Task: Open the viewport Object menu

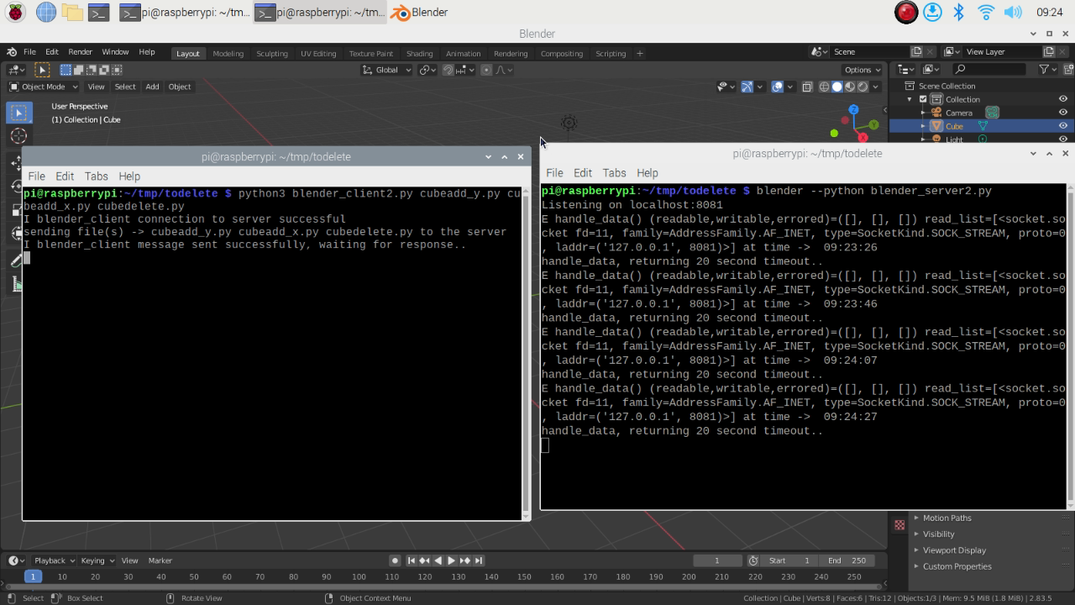Action: point(180,87)
